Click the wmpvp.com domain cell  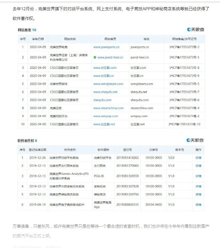(139, 116)
